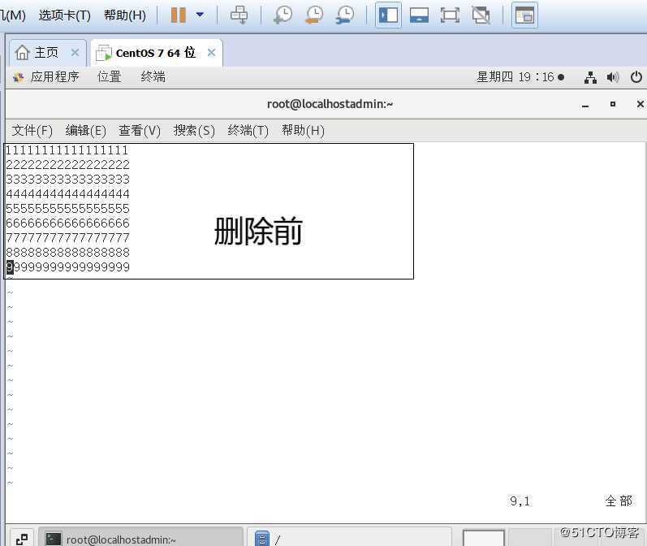Close the terminal window

coord(640,104)
